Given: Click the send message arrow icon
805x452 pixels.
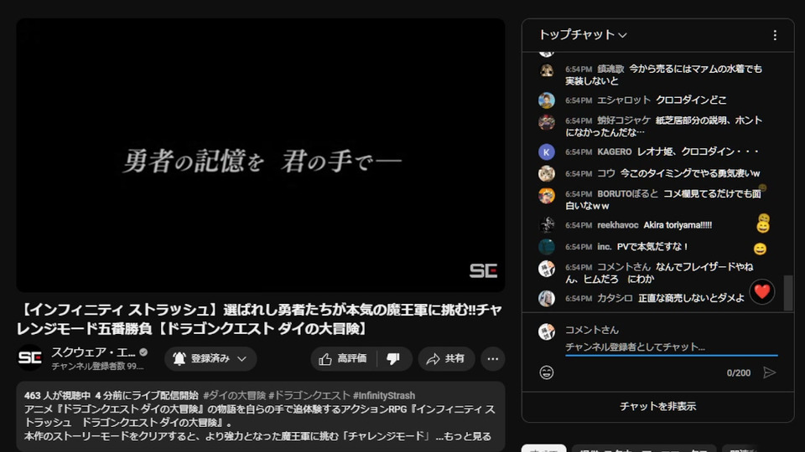Looking at the screenshot, I should click(x=769, y=372).
